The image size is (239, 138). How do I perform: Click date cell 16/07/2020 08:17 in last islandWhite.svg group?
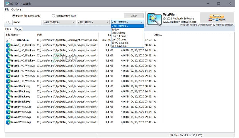click(141, 107)
